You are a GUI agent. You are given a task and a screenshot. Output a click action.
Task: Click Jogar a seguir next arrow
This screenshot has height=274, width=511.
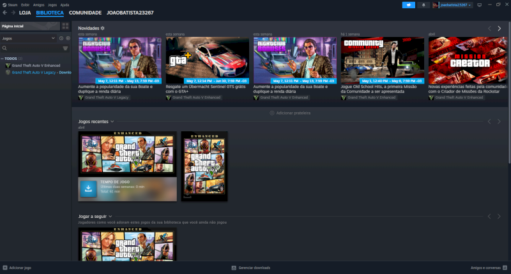point(499,217)
